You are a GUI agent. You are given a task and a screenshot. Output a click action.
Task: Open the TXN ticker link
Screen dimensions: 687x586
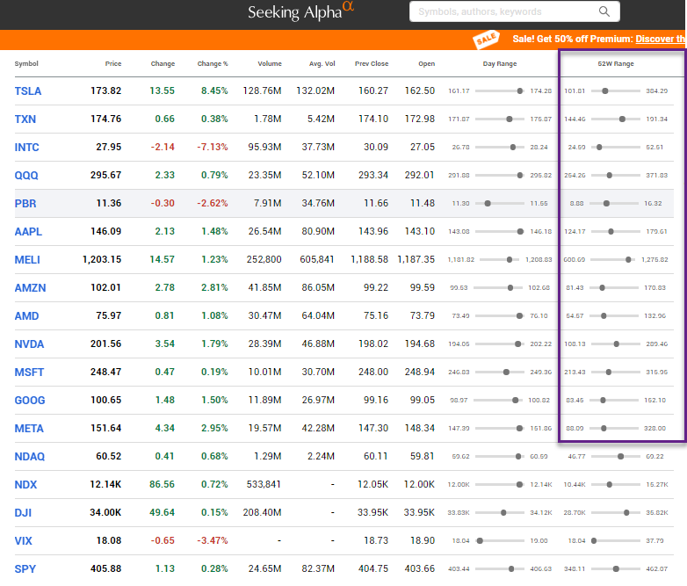[x=25, y=119]
